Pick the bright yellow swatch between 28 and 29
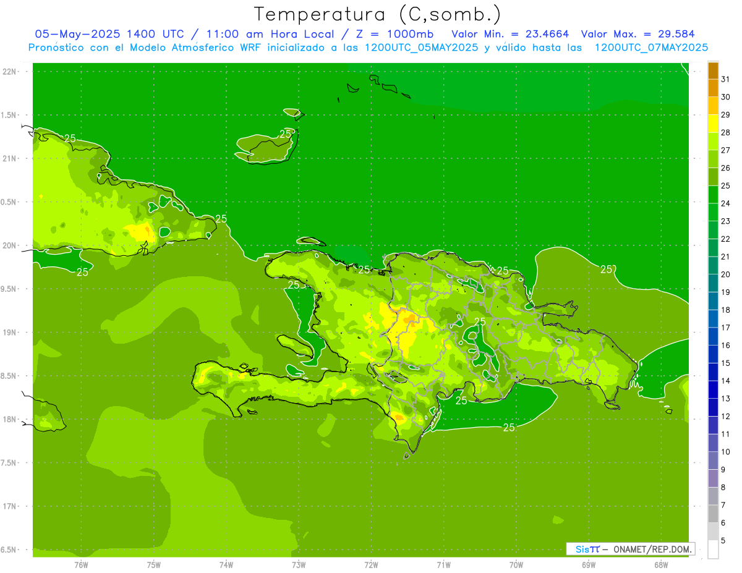The image size is (742, 573). [713, 124]
